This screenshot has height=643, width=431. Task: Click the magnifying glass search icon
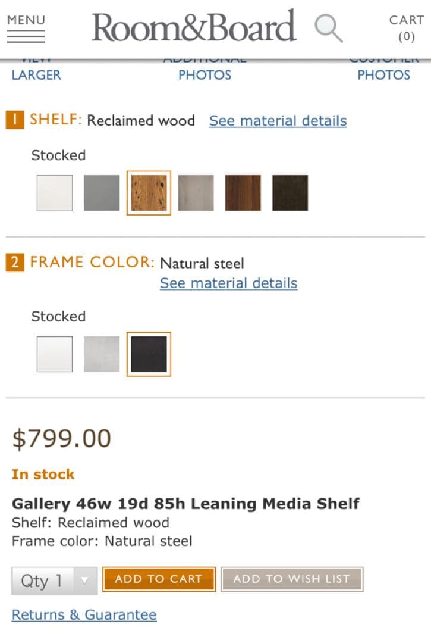[x=328, y=29]
